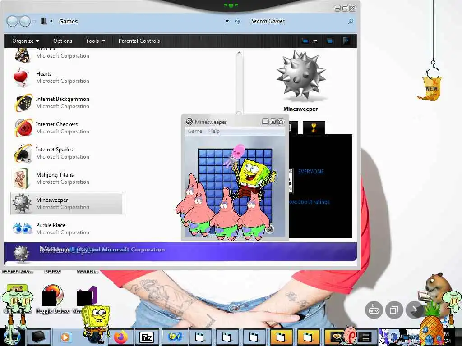The image size is (462, 346).
Task: Click the Minesweeper window title bar icon
Action: 189,122
